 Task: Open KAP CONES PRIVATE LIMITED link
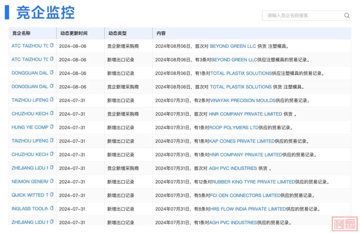point(242,141)
